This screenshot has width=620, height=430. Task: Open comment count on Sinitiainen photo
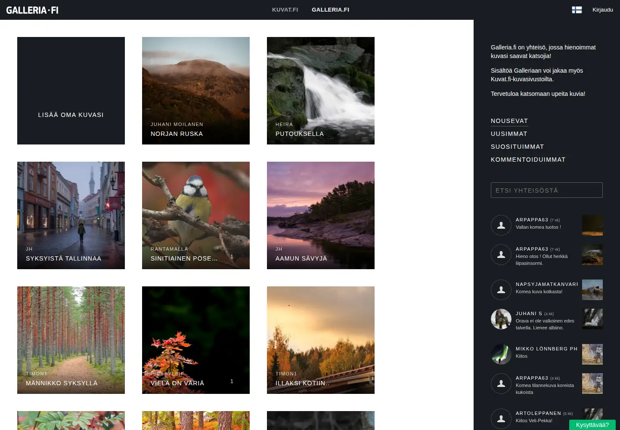pyautogui.click(x=232, y=257)
